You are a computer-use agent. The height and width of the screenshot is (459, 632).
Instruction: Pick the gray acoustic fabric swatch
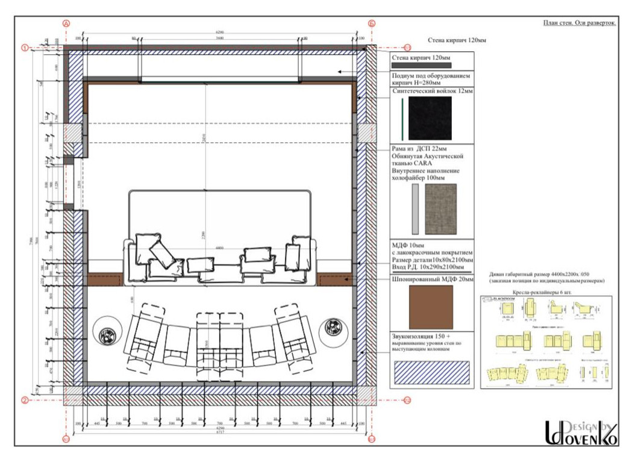tap(440, 209)
